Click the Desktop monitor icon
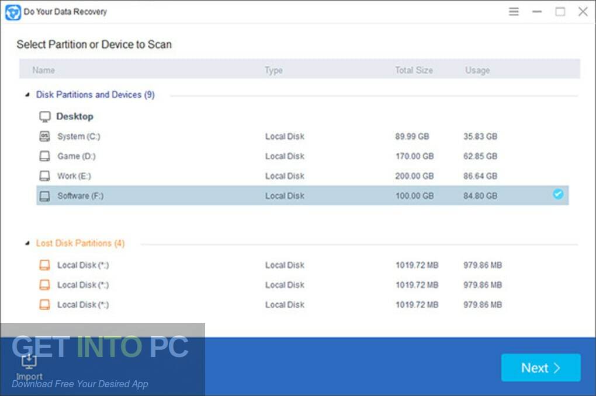 pos(45,117)
